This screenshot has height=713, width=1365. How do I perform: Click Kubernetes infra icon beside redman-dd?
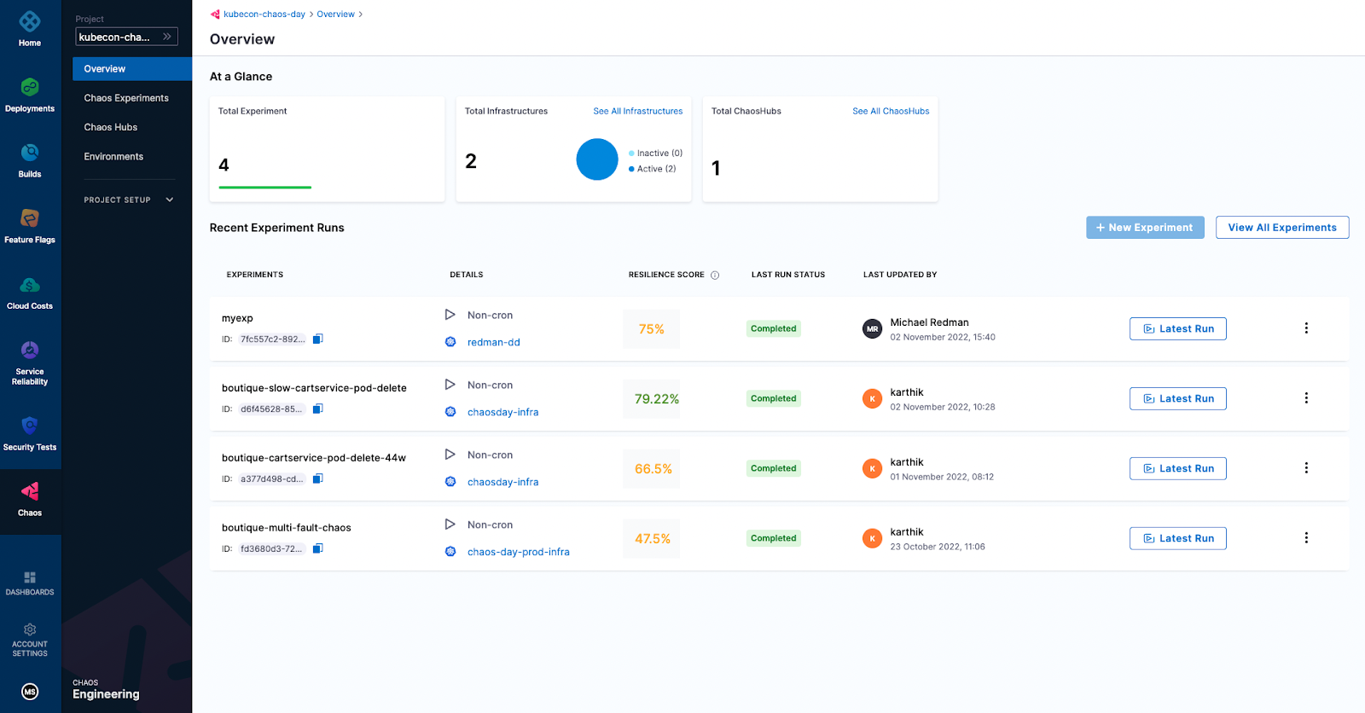(450, 342)
